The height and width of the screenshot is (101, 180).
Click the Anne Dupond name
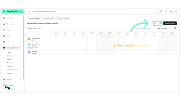click(x=36, y=44)
